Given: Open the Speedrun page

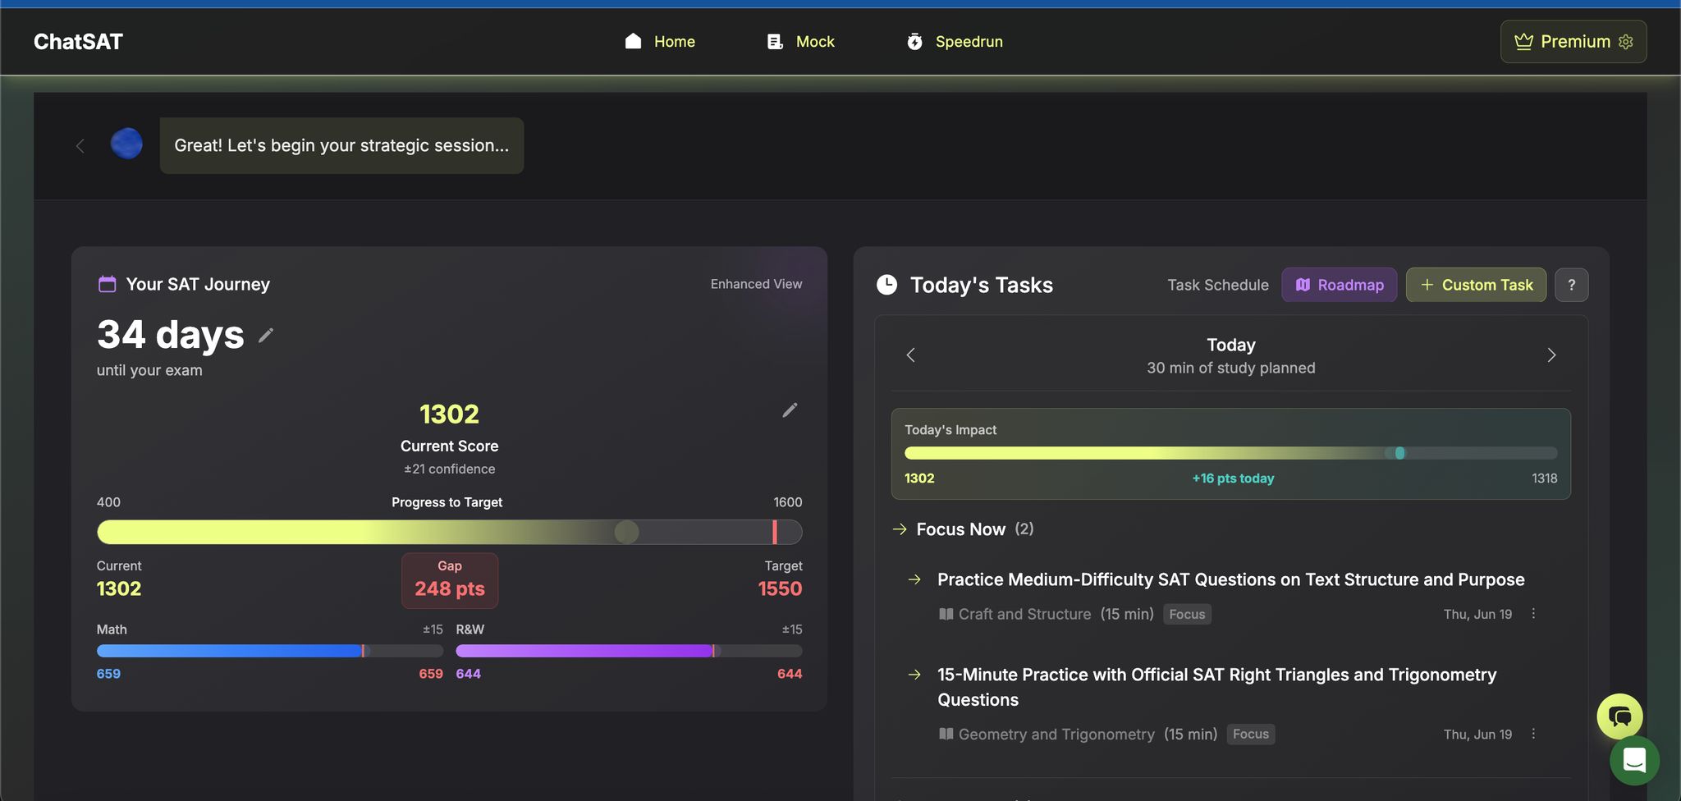Looking at the screenshot, I should tap(955, 42).
